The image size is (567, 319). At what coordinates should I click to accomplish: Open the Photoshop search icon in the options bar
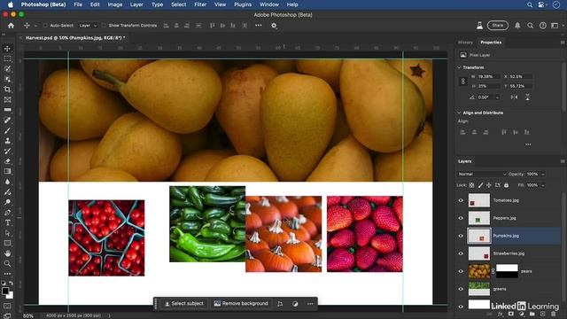point(530,26)
